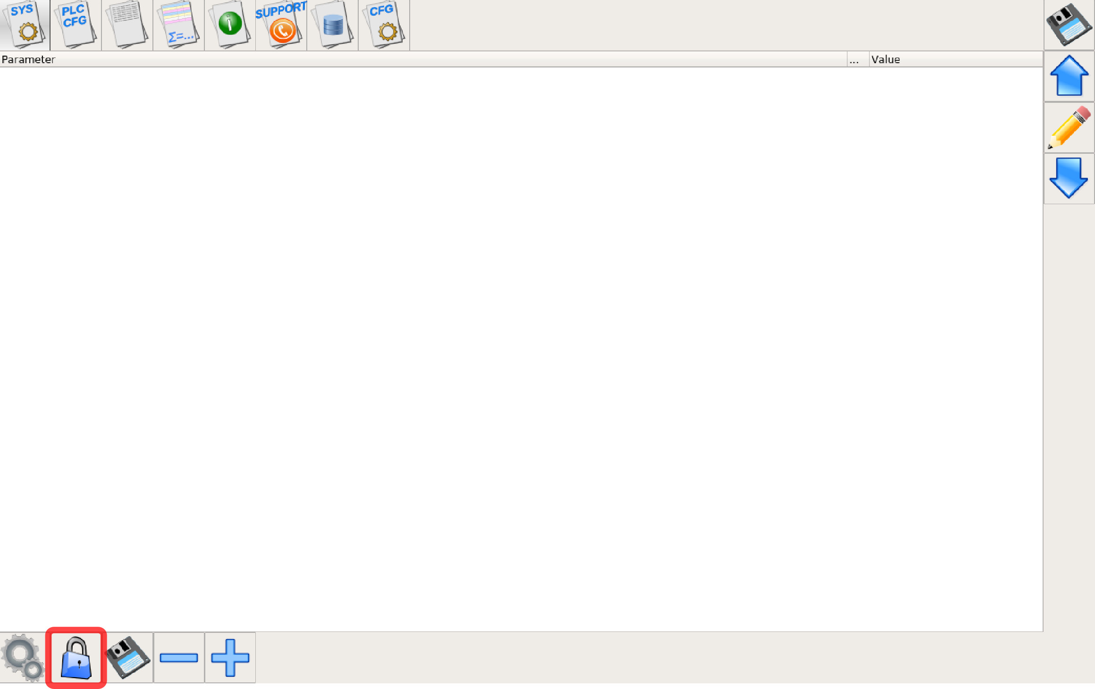Open the SUPPORT phone page icon
The height and width of the screenshot is (689, 1095).
pyautogui.click(x=281, y=25)
